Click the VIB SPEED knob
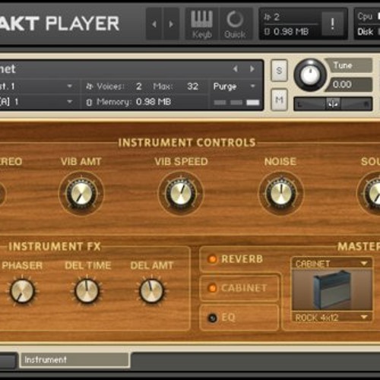Viewport: 380px width, 380px height. (181, 194)
